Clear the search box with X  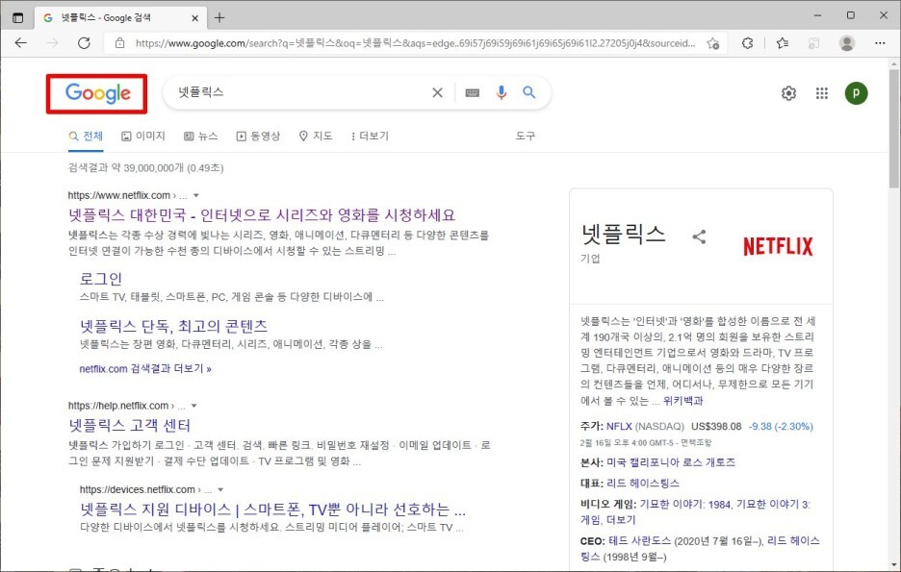tap(437, 92)
